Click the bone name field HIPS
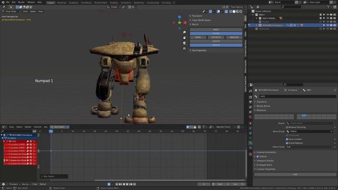 coord(297,97)
